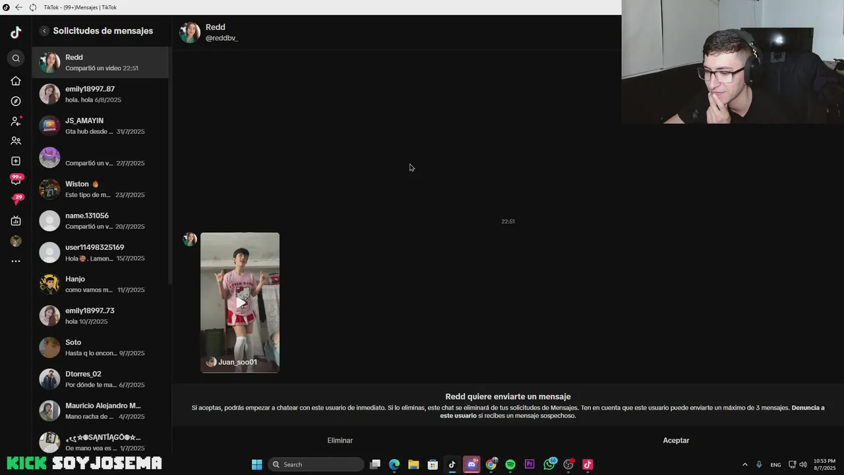Open the emily18997..87 conversation
The height and width of the screenshot is (475, 844).
click(101, 94)
